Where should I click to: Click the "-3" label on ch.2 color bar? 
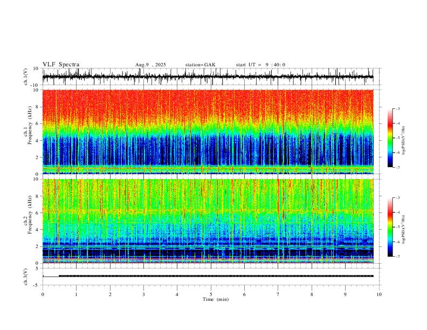[x=397, y=198]
